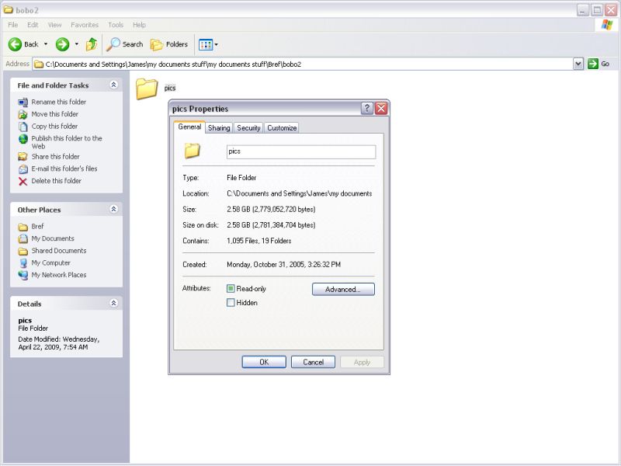Switch to the Security tab
The height and width of the screenshot is (466, 621).
[x=248, y=127]
